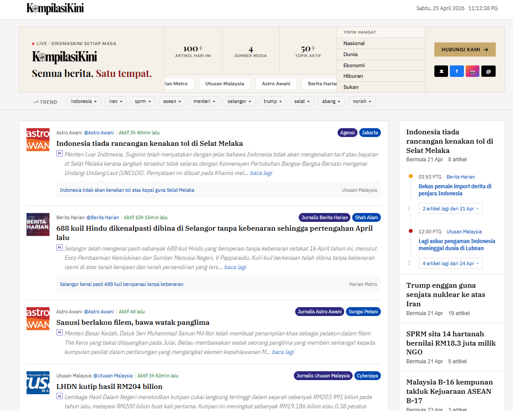Click Utusan Malaysia source at 12:40 PTG
This screenshot has width=513, height=411.
click(x=464, y=231)
